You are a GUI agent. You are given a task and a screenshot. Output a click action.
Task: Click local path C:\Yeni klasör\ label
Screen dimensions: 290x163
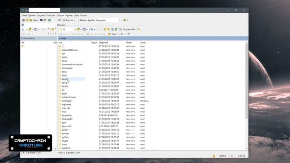tap(28, 38)
